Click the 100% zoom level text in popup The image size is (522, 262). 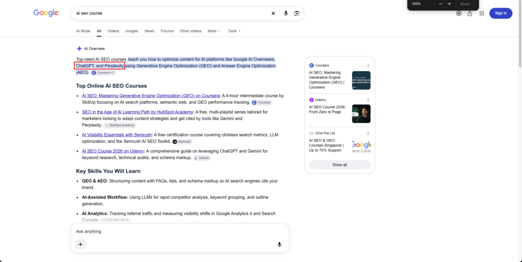(x=416, y=4)
